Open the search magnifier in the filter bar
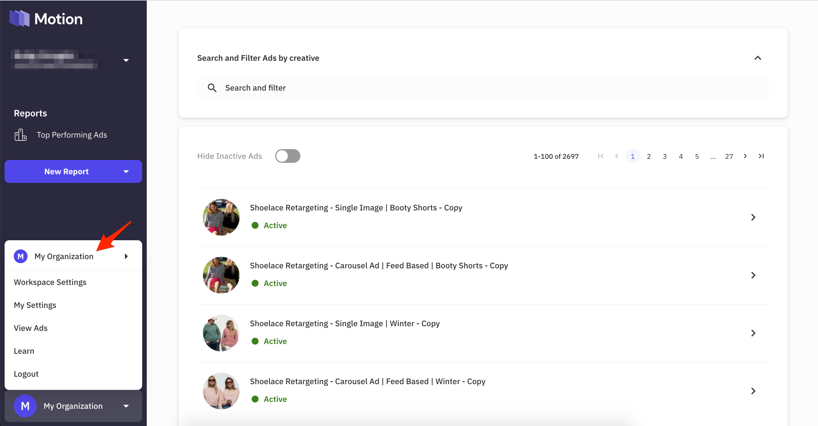 pyautogui.click(x=212, y=88)
